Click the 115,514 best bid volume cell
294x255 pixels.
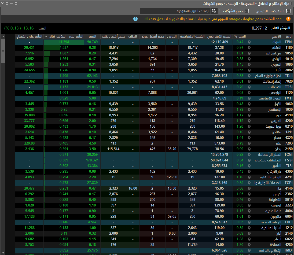click(113, 149)
